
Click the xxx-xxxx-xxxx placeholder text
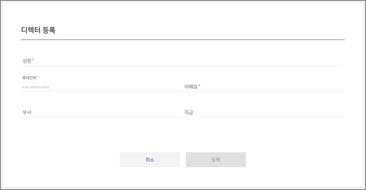tap(36, 87)
